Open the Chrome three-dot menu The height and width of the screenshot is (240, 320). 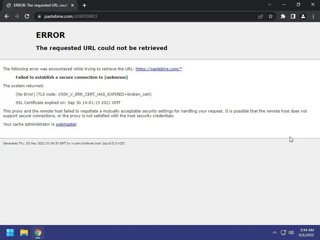tap(313, 16)
